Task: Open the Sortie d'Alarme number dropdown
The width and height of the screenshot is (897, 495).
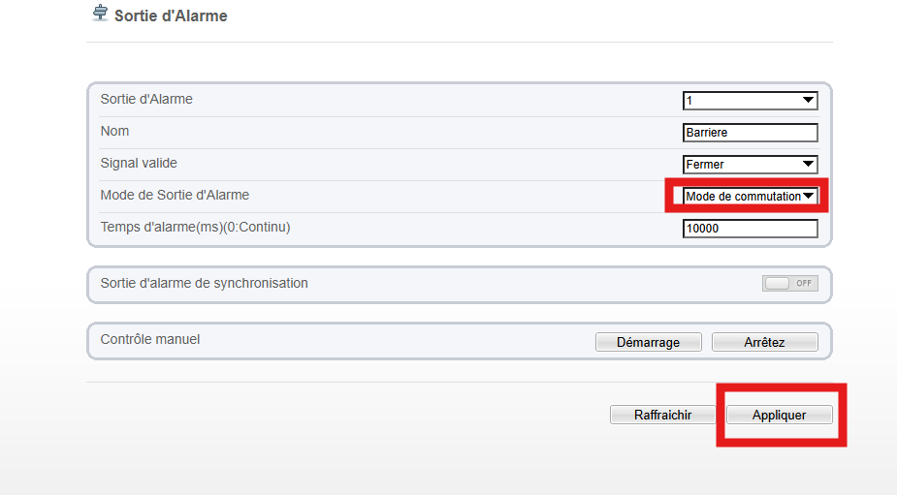Action: coord(750,101)
